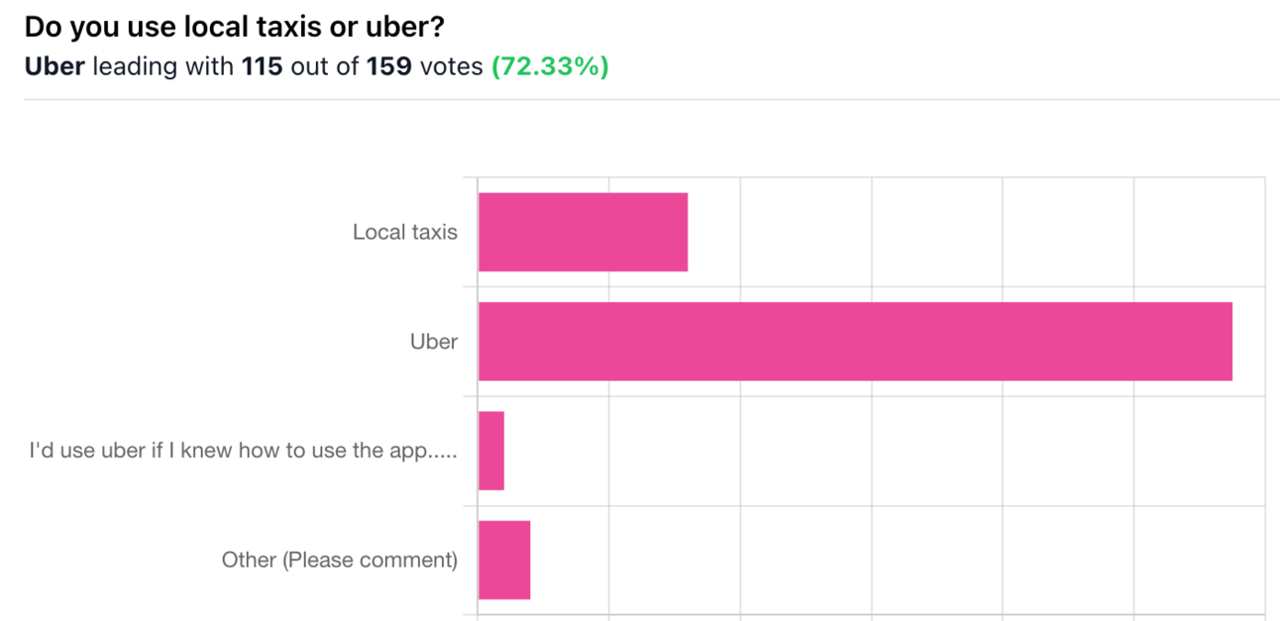Click the small bar for not knowing the app
Viewport: 1280px width, 621px height.
491,451
